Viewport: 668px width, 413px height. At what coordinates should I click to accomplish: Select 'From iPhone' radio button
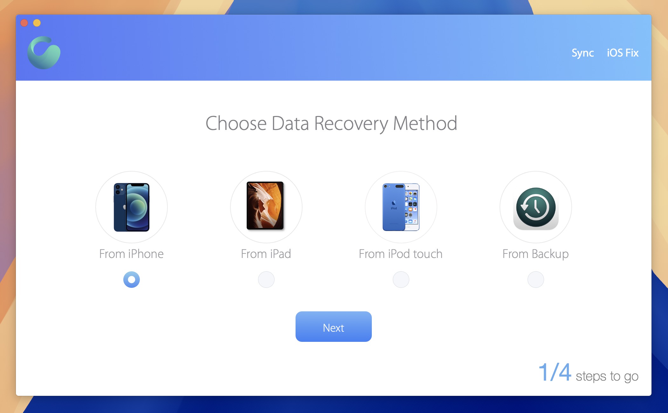coord(132,279)
